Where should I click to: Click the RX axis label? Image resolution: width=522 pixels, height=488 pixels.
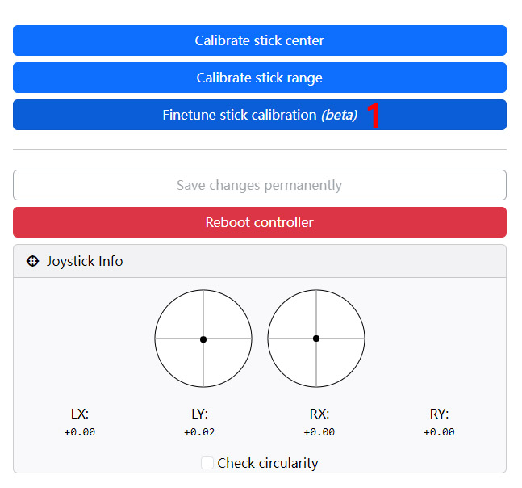[319, 414]
